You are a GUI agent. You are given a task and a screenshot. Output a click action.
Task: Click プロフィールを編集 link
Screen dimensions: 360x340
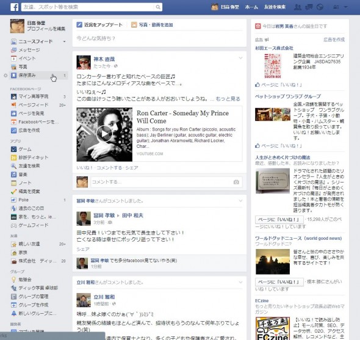click(x=46, y=29)
